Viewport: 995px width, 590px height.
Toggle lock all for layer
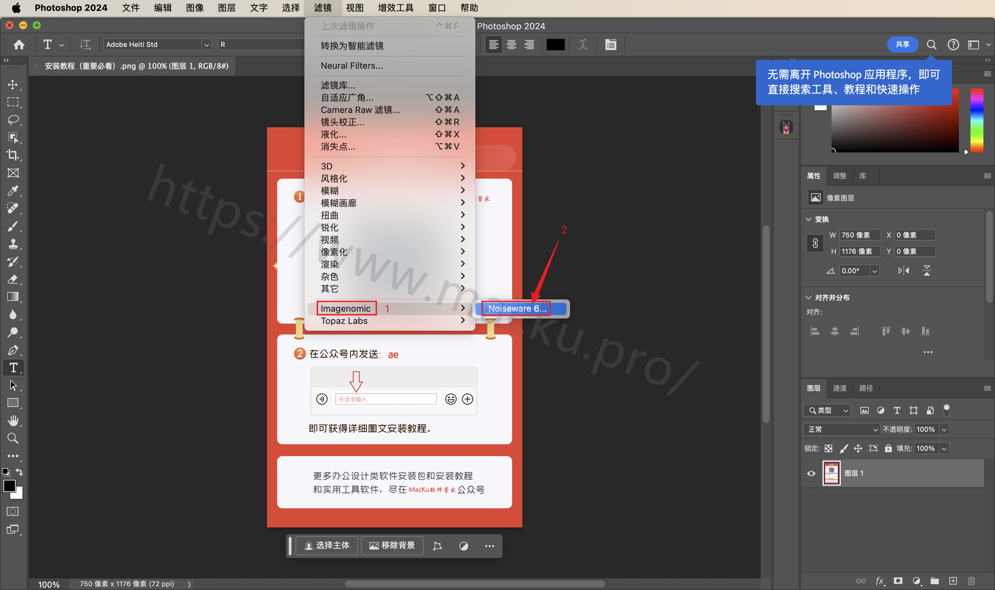pos(888,448)
